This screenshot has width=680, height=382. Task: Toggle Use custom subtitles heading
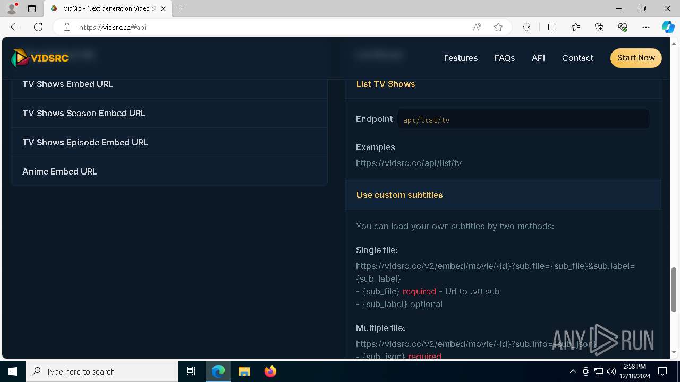tap(503, 195)
